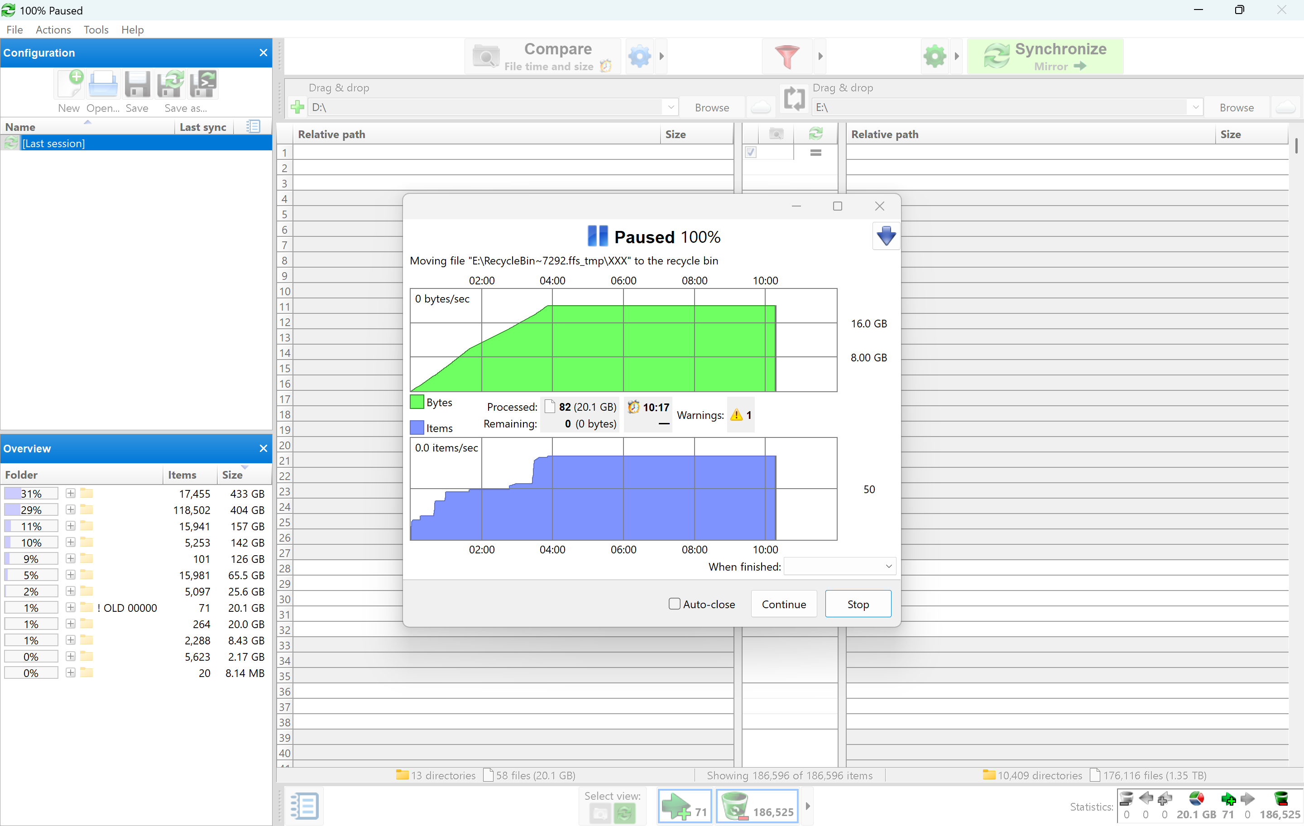Expand the 404 GB folder tree node

pyautogui.click(x=70, y=509)
